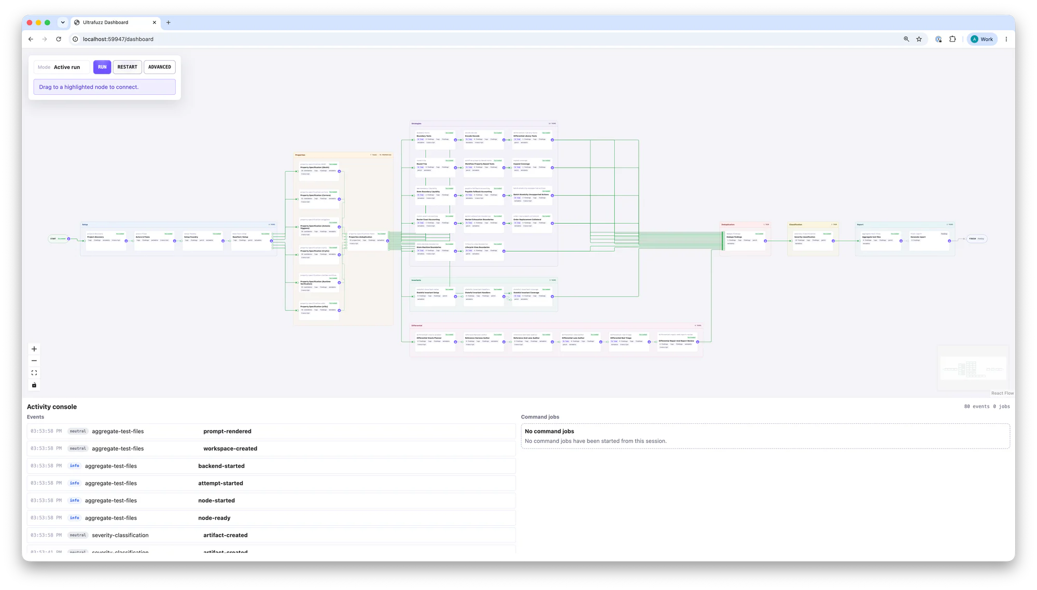Click plus handle on Encode Decode node
Image resolution: width=1037 pixels, height=590 pixels.
503,140
